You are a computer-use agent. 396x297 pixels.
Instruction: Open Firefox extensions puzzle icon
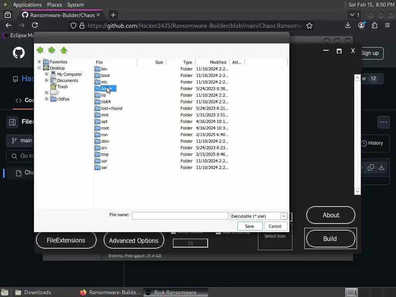pyautogui.click(x=374, y=25)
